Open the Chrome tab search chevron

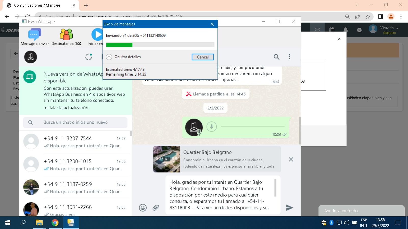(357, 5)
